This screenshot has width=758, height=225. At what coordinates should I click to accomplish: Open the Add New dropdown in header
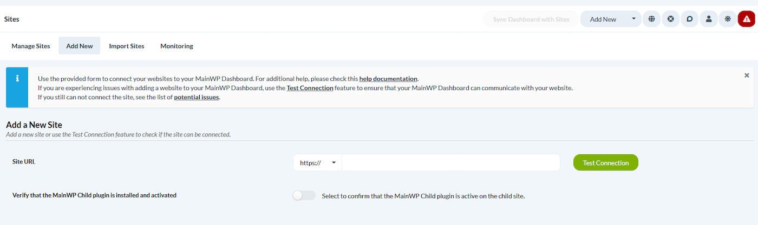pos(611,19)
